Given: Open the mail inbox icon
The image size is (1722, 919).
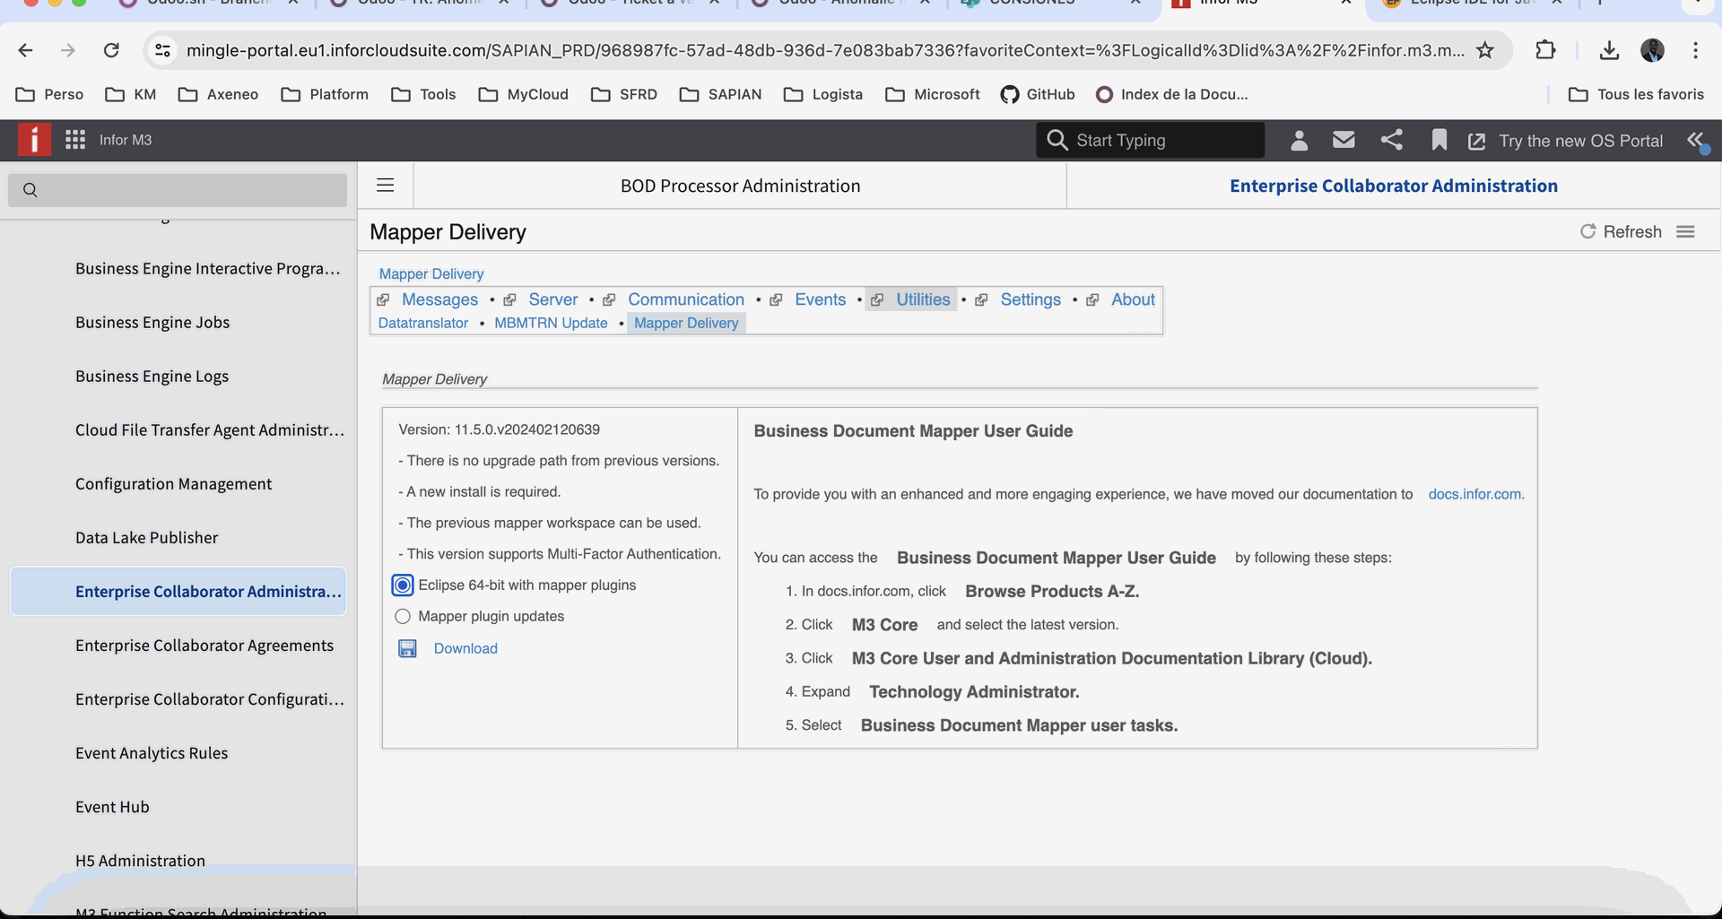Looking at the screenshot, I should pyautogui.click(x=1344, y=140).
